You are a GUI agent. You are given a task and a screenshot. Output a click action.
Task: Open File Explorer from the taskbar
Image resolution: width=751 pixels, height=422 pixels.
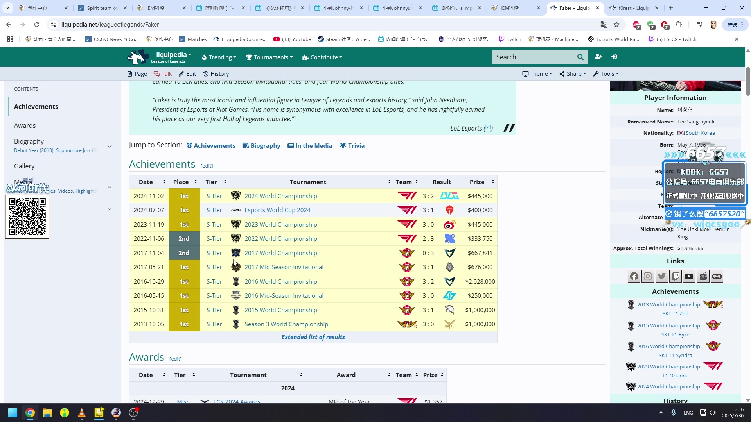tap(47, 413)
